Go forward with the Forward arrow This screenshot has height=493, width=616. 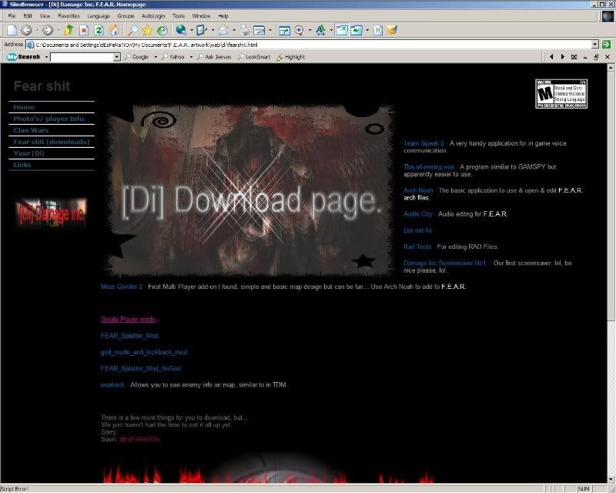point(48,30)
